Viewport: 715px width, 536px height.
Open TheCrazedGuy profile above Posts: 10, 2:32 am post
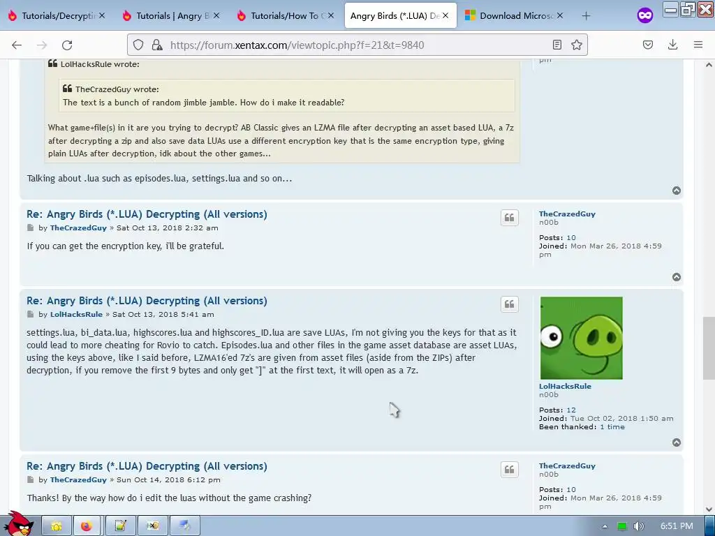point(567,214)
